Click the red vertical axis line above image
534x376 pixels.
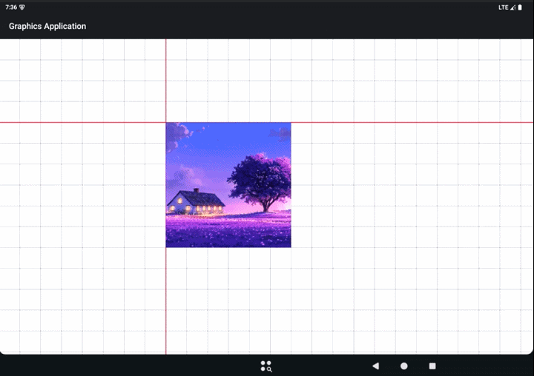166,81
